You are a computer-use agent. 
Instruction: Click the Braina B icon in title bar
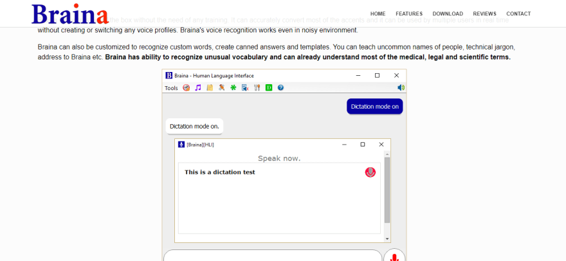[169, 75]
